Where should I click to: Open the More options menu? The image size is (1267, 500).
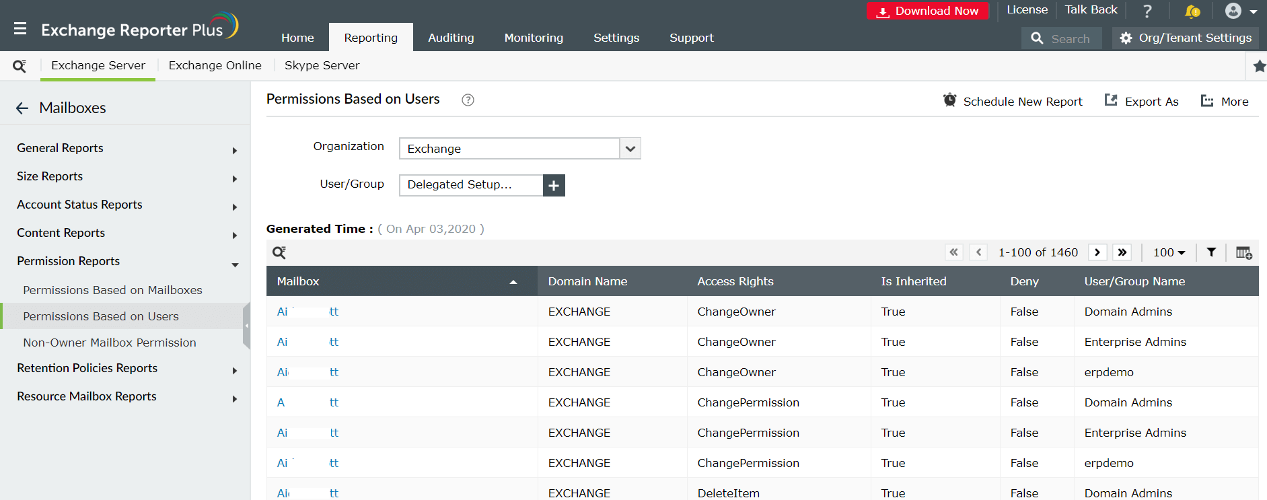[1225, 101]
